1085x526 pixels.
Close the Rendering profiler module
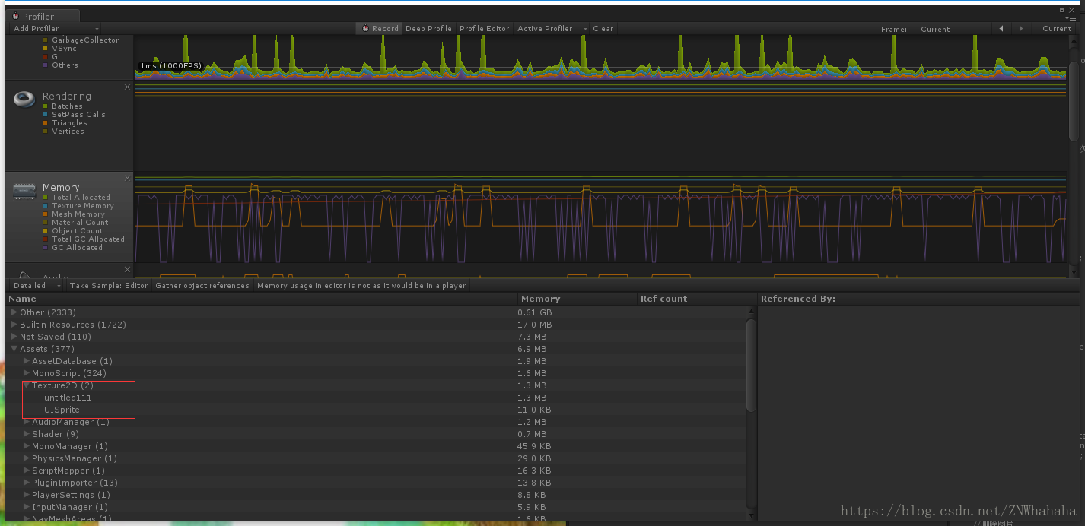tap(127, 87)
